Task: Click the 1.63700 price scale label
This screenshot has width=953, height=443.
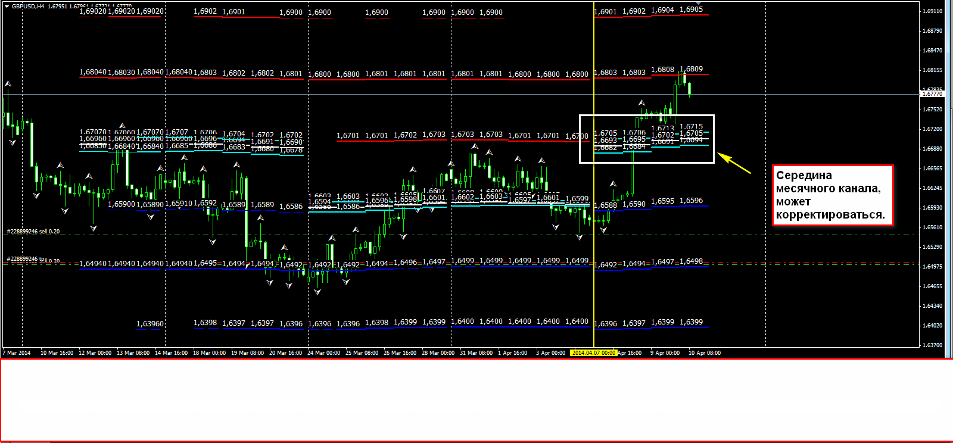Action: pyautogui.click(x=933, y=345)
